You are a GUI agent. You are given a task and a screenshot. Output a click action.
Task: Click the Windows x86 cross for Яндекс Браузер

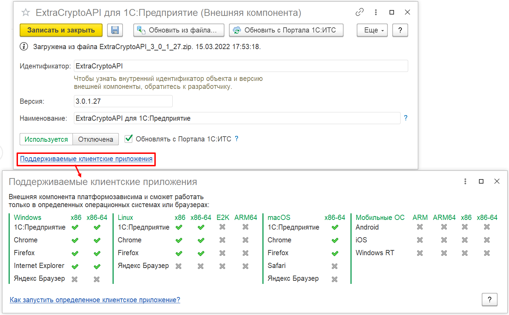click(x=75, y=279)
